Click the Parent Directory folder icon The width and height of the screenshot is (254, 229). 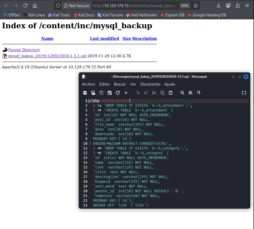(5, 50)
